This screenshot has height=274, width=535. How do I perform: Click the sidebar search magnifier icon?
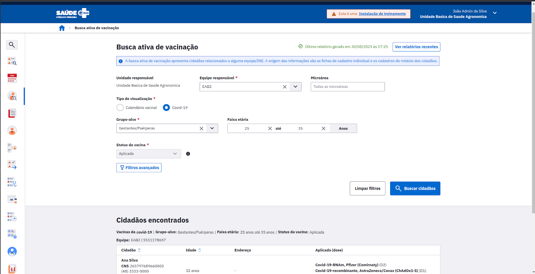pos(12,44)
